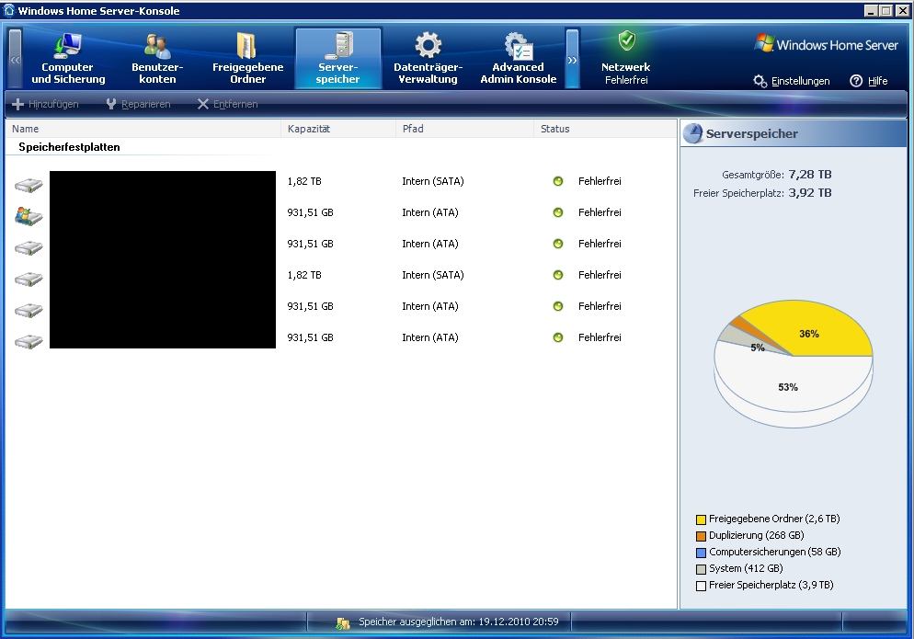The image size is (914, 639).
Task: Click the orange Duplizierung legend swatch
Action: [x=701, y=536]
